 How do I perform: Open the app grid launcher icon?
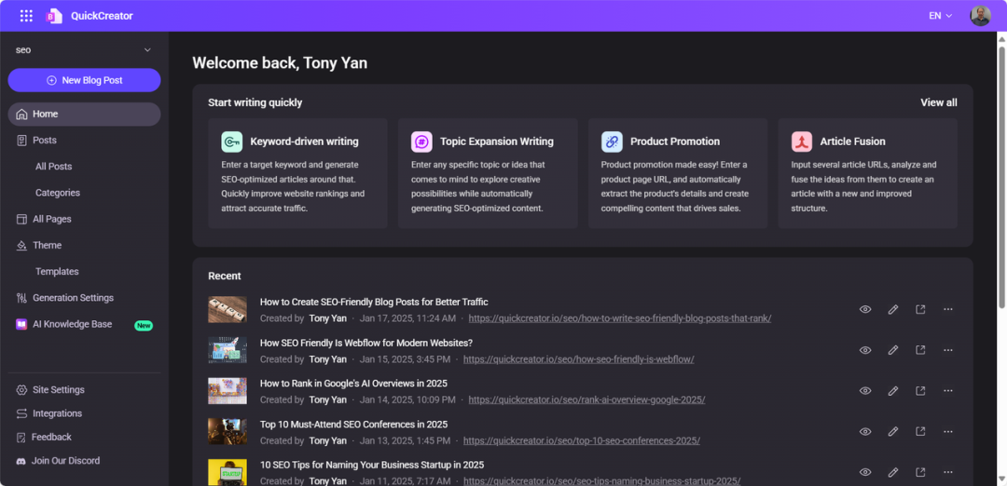pyautogui.click(x=26, y=16)
